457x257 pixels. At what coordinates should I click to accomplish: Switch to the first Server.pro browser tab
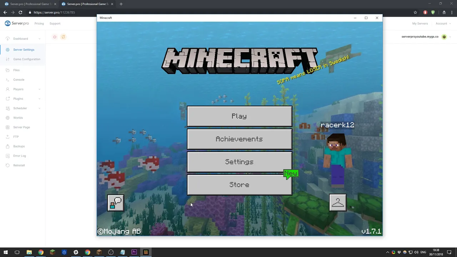tap(30, 4)
